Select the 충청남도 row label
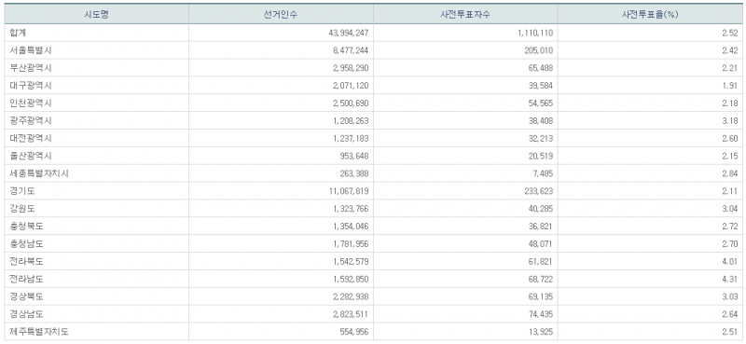 (x=26, y=244)
